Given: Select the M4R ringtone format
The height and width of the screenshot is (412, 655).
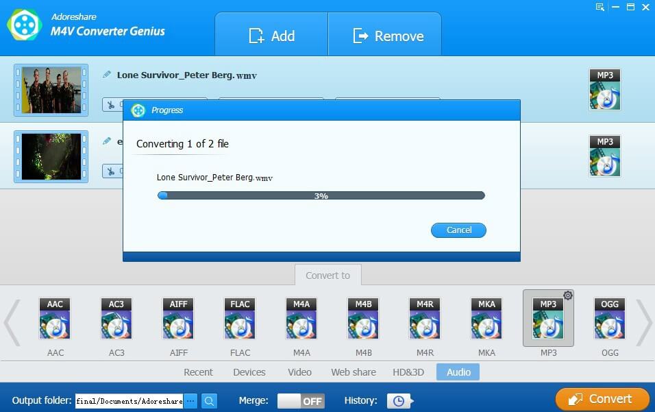Looking at the screenshot, I should coord(425,318).
